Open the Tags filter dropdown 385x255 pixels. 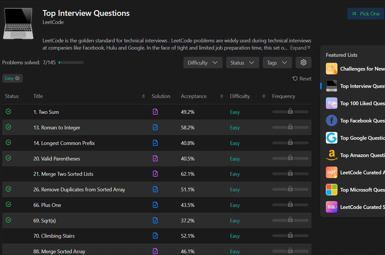(277, 63)
